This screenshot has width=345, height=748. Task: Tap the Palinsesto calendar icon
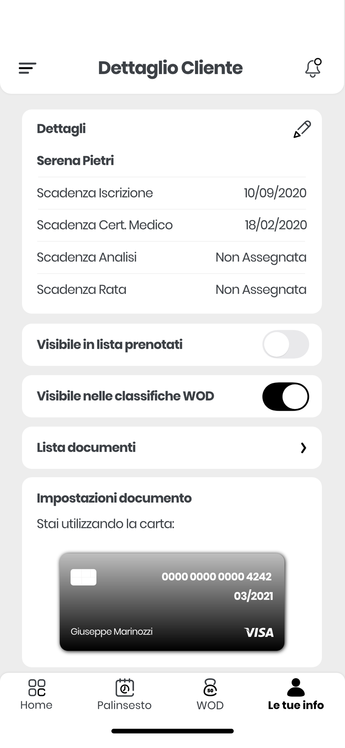click(125, 687)
